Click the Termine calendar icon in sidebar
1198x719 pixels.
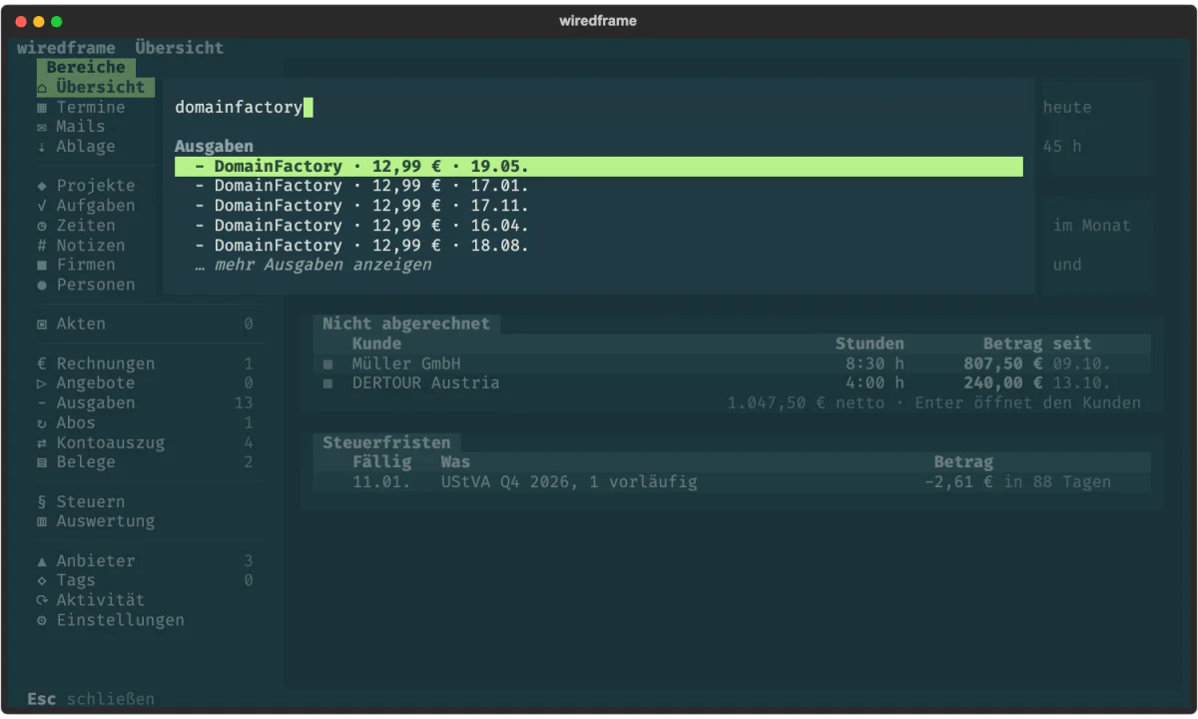click(42, 107)
